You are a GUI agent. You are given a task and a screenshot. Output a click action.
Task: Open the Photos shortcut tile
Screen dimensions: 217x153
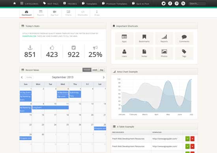(x=164, y=53)
